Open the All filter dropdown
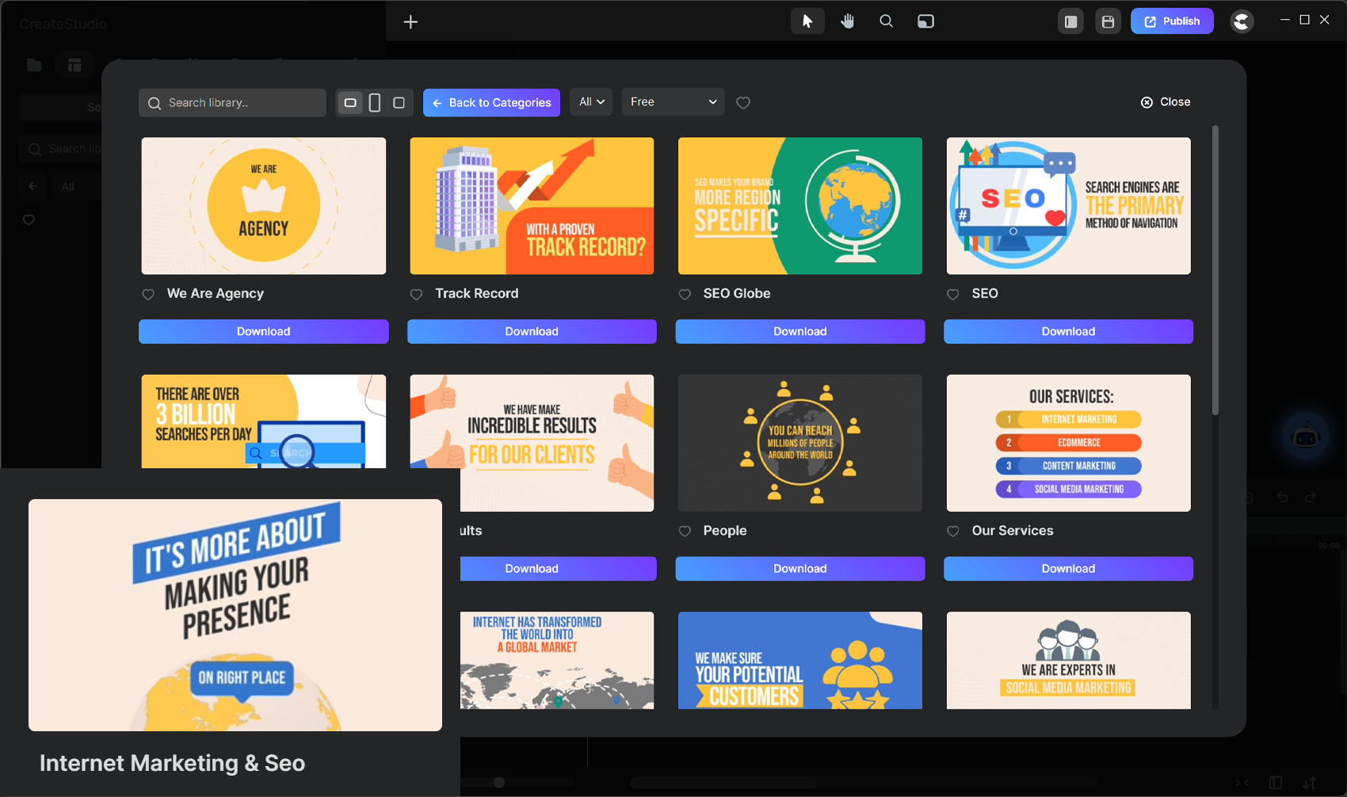 (591, 102)
